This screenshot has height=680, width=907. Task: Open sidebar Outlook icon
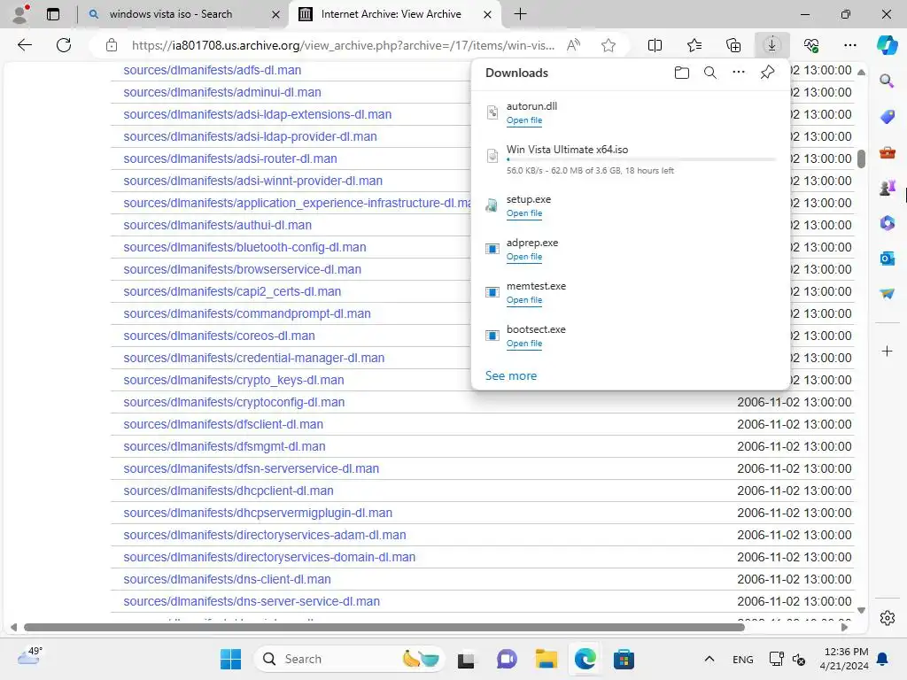887,259
